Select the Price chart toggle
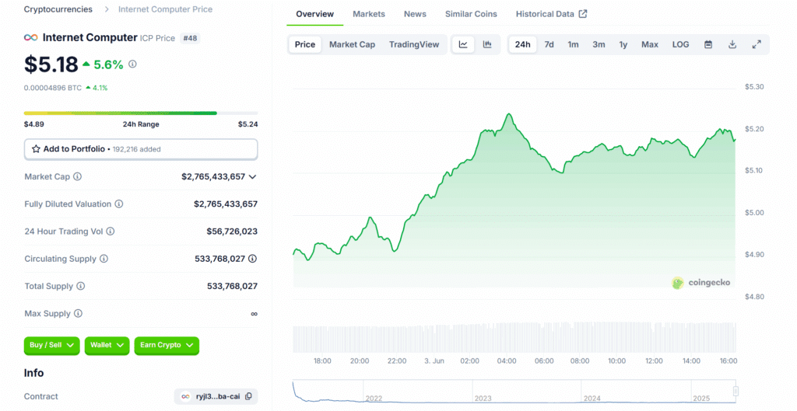The image size is (797, 411). [x=305, y=44]
